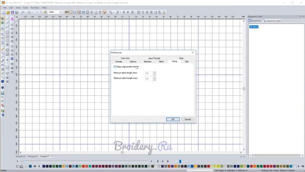
Task: Click the pause button in sewing simulator
Action: tap(163, 161)
